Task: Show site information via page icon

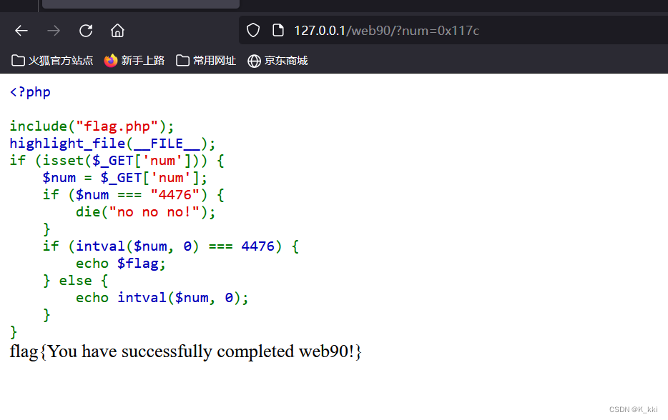Action: (x=278, y=30)
